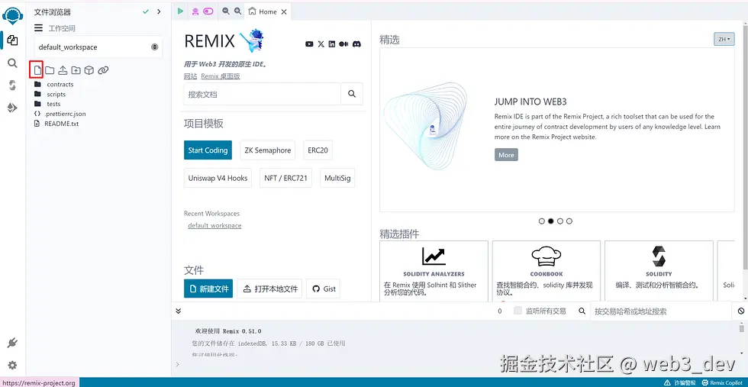This screenshot has width=748, height=387.
Task: Select the Uniswap V4 Hooks template
Action: point(218,178)
